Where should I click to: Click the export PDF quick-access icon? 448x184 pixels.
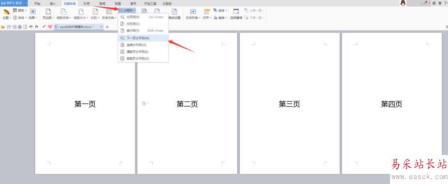click(14, 27)
